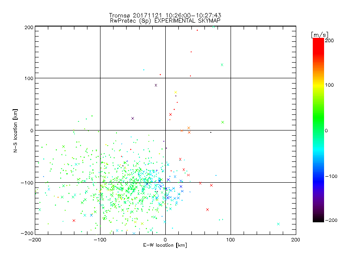Viewport: 348px width, 261px height.
Task: Click the 100 tick label on the E-W axis
Action: click(231, 240)
